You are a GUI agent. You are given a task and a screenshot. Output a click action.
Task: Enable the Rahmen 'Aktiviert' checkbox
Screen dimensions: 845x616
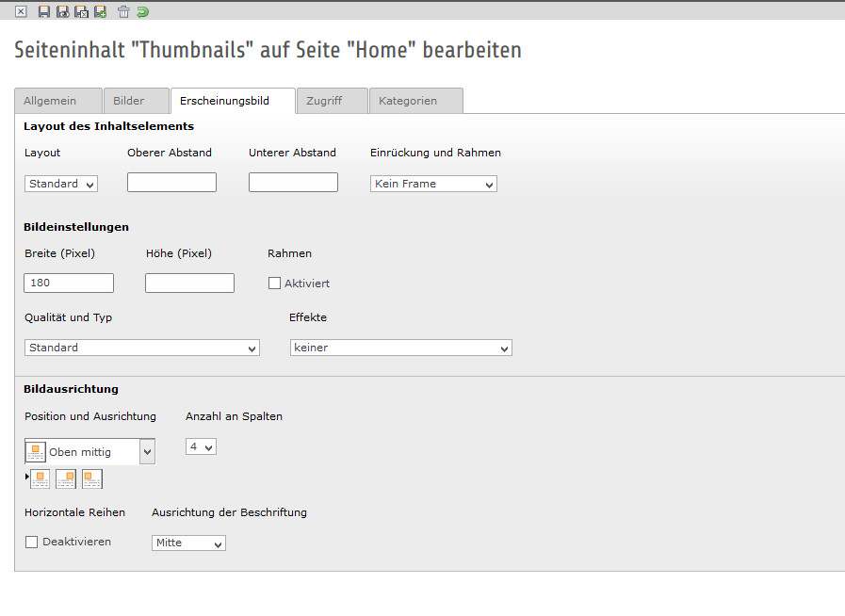pos(274,283)
